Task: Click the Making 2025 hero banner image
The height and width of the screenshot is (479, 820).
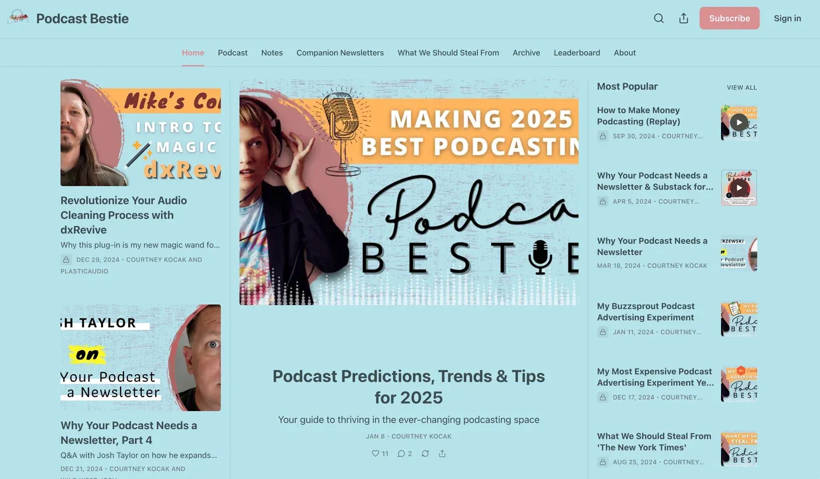Action: [x=409, y=193]
